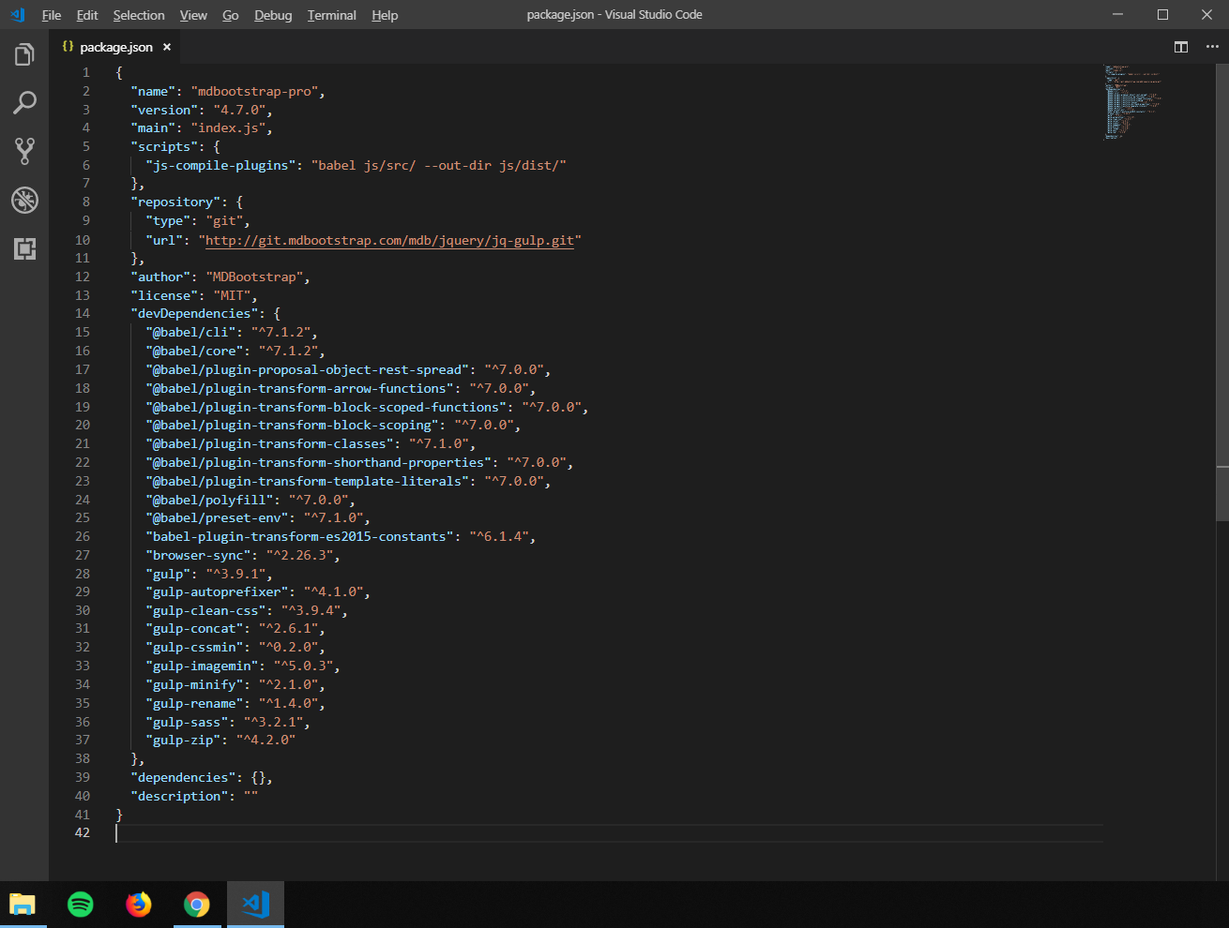Open the View menu

coord(193,15)
